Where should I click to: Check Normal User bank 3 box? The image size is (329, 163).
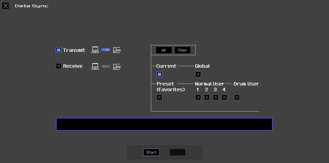[x=215, y=98]
